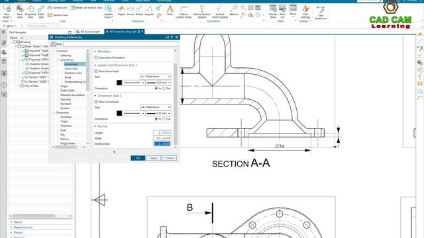
Task: Open the Edit Settings tool
Action: point(305,12)
